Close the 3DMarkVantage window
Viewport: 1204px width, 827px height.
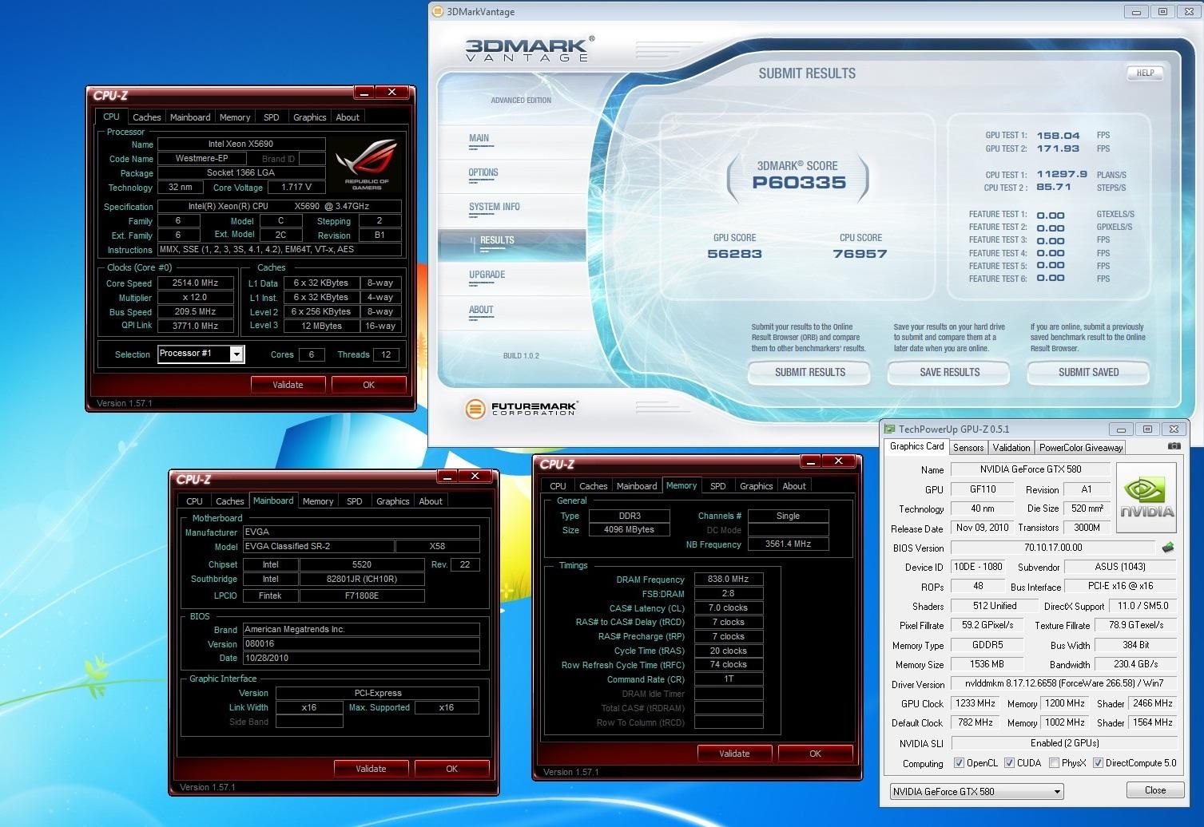tap(1189, 11)
